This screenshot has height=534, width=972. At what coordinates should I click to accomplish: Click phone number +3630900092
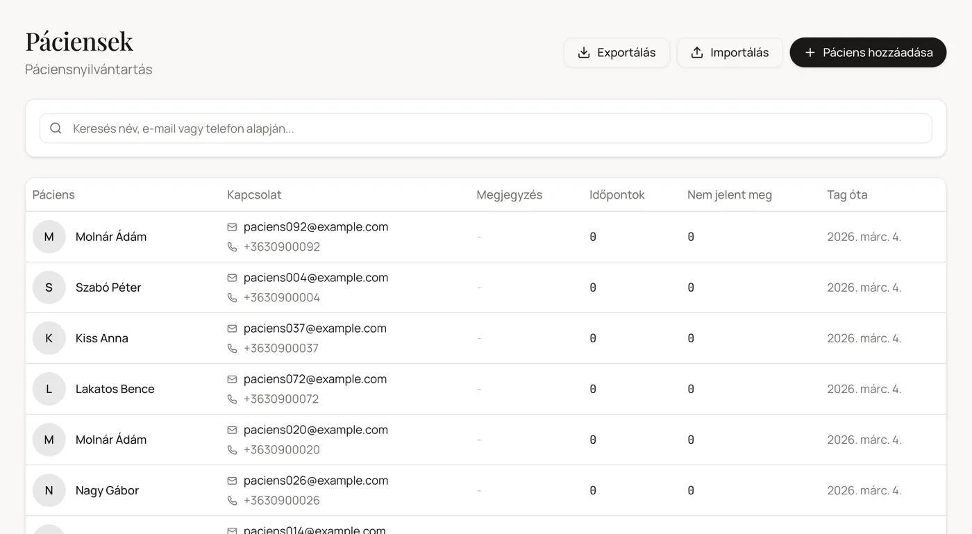point(282,247)
